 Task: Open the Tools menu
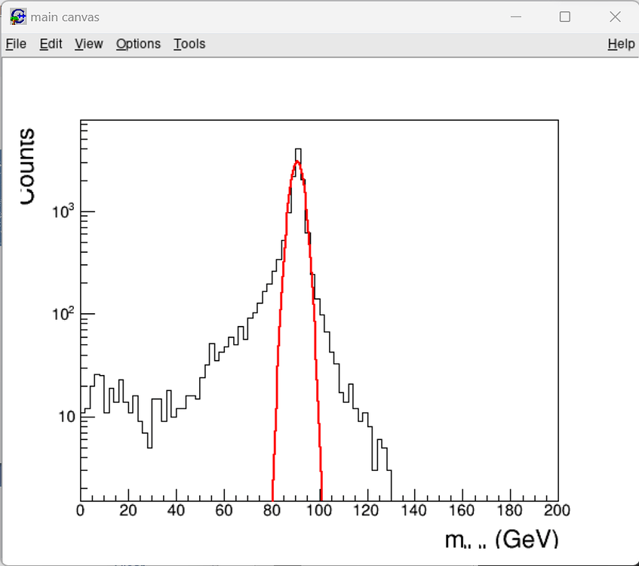click(189, 44)
